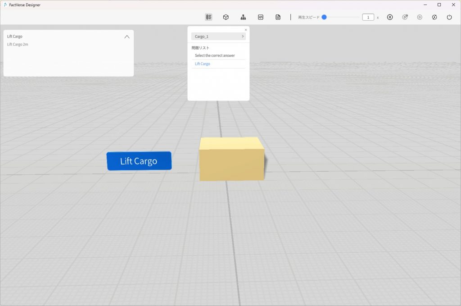
Task: Click the task list icon in toolbar
Action: point(208,17)
